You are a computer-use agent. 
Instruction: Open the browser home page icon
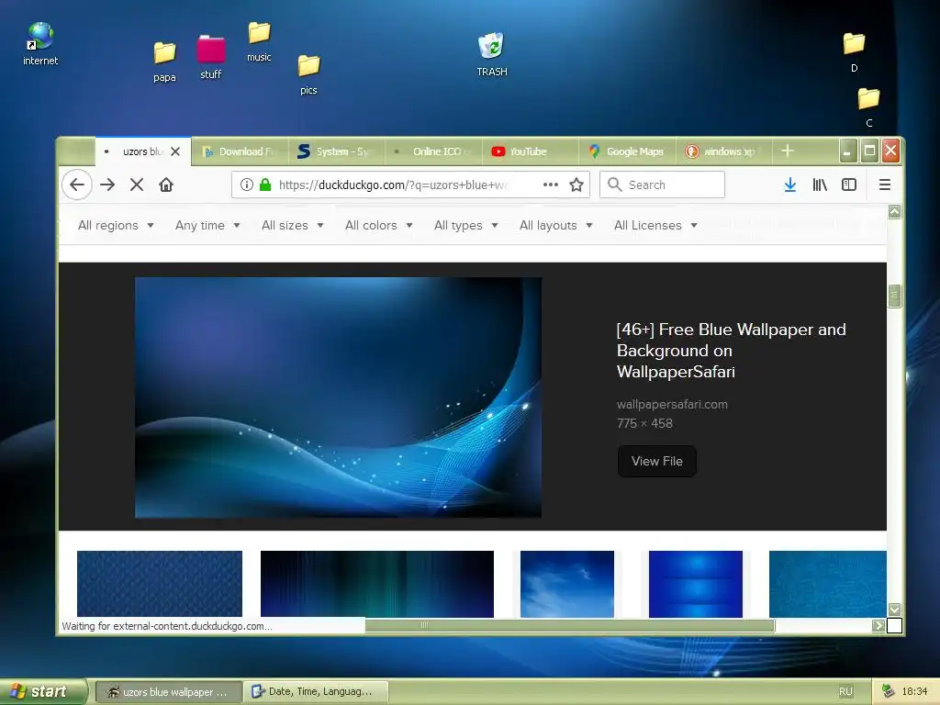coord(166,185)
